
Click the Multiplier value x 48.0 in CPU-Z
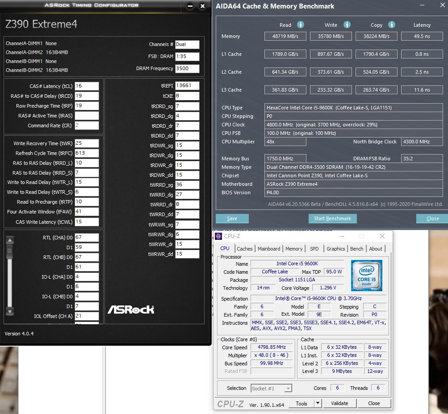coord(272,355)
